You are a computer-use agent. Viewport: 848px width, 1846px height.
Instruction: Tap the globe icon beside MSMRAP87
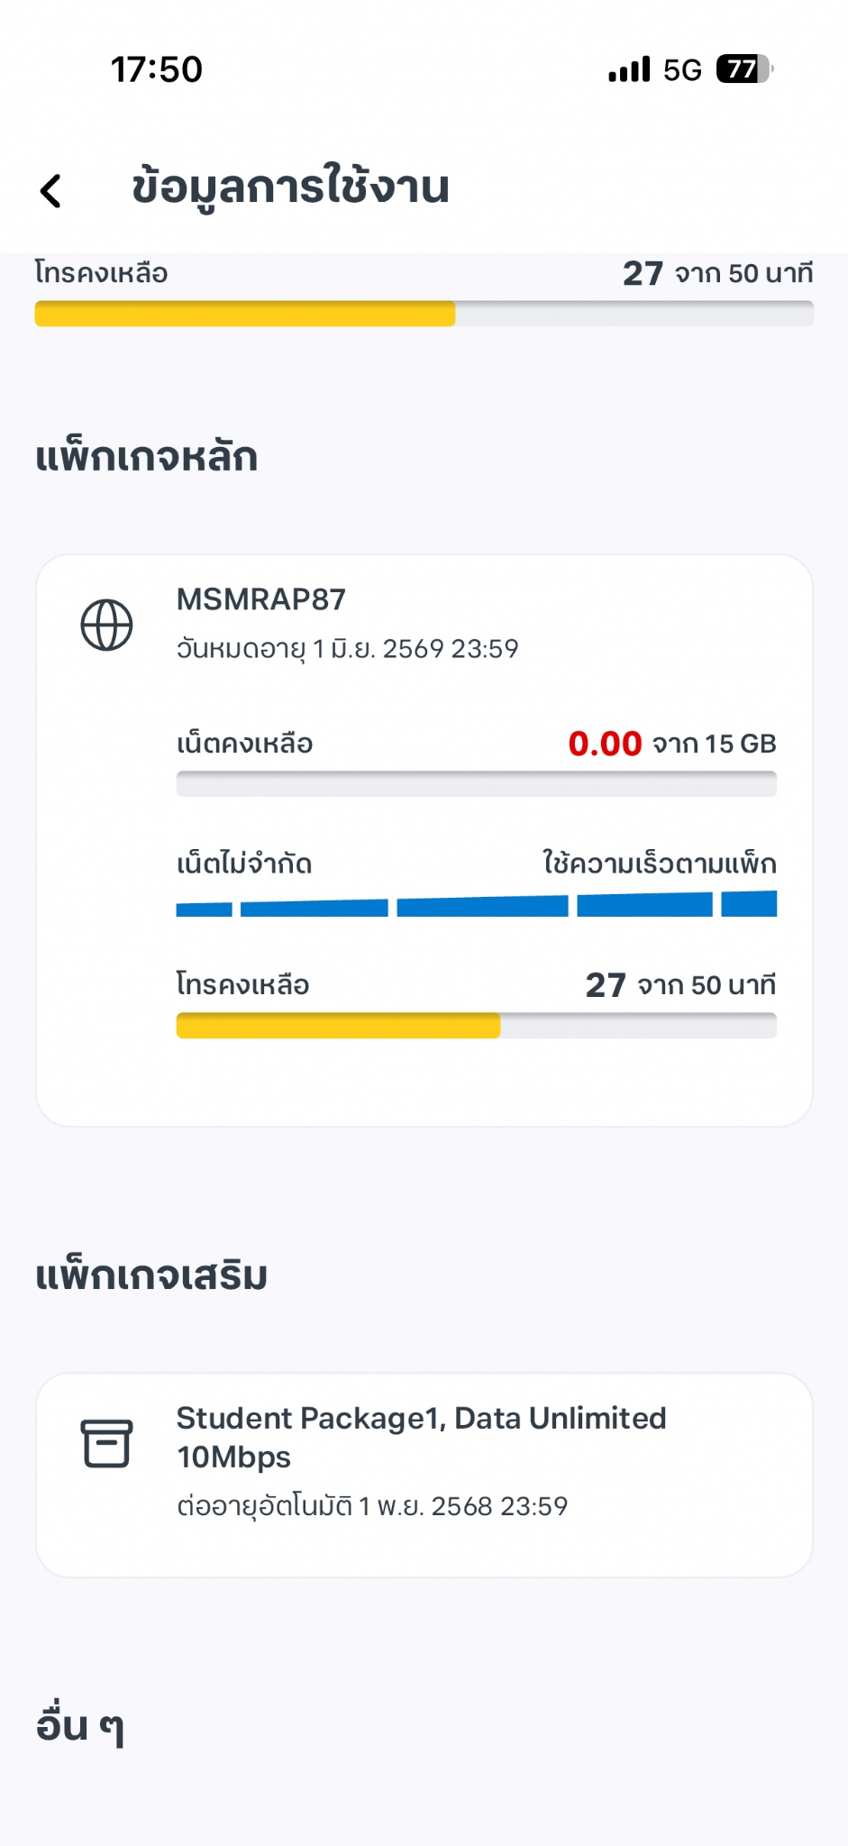[106, 625]
